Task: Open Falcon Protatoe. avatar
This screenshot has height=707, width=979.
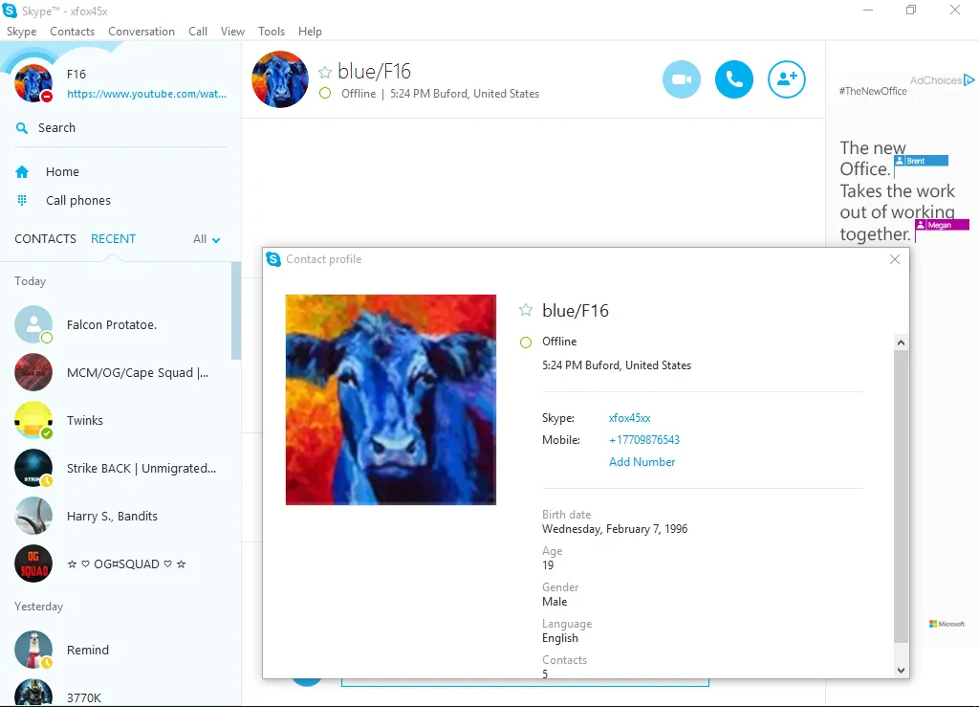Action: pyautogui.click(x=33, y=324)
